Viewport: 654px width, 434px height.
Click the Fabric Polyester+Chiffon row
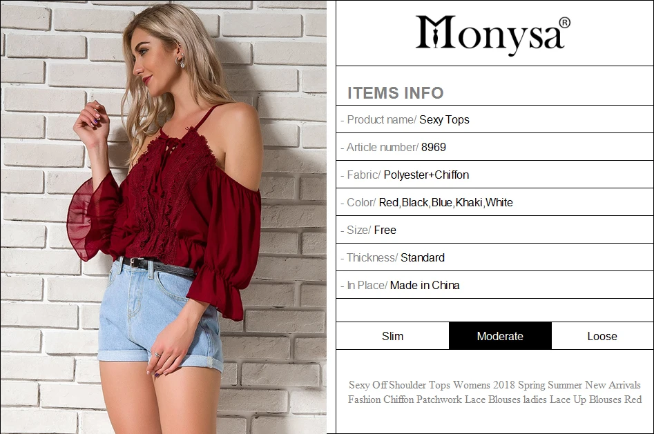494,175
